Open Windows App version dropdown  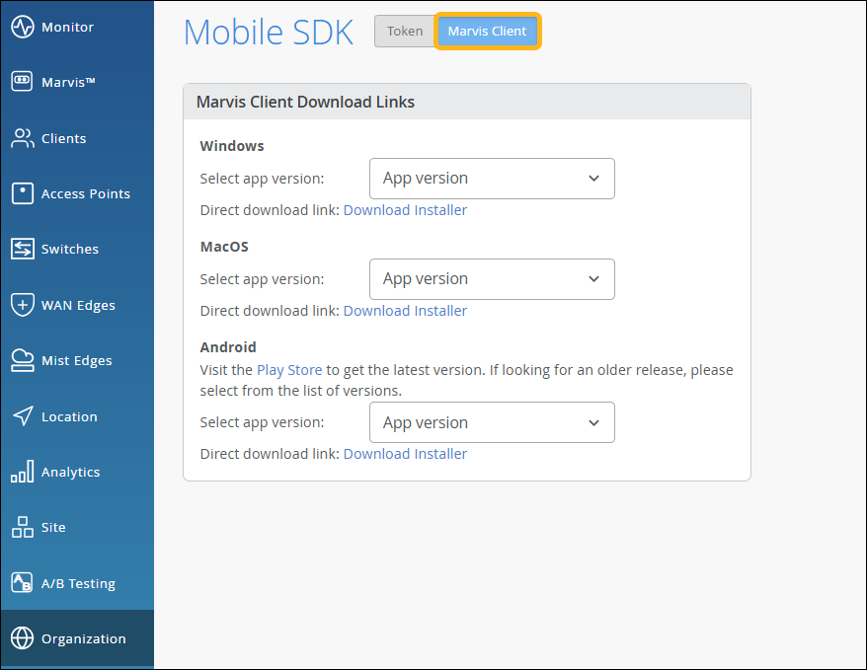pyautogui.click(x=492, y=179)
